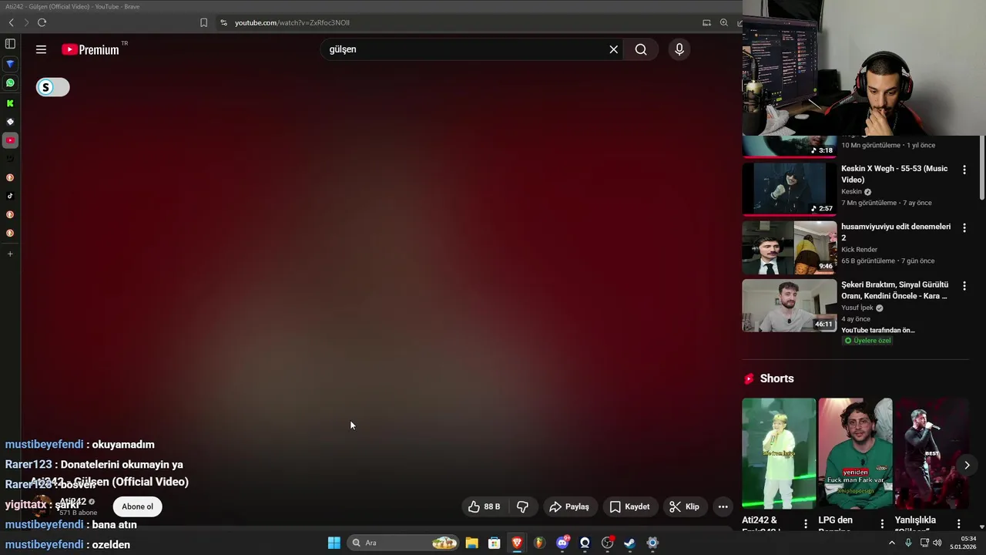
Task: Click the tray microphone icon
Action: [x=908, y=543]
